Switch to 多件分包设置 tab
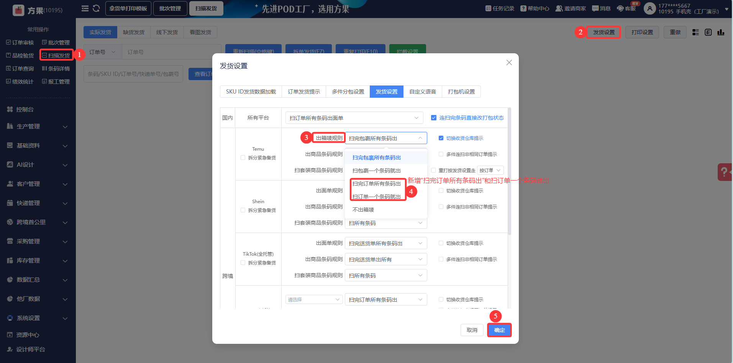Image resolution: width=733 pixels, height=363 pixels. pyautogui.click(x=348, y=92)
